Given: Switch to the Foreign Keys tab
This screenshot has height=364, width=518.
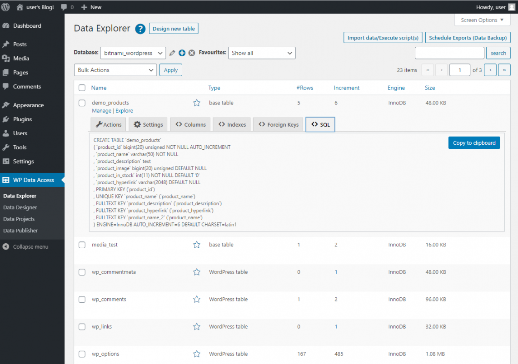Looking at the screenshot, I should coord(278,124).
